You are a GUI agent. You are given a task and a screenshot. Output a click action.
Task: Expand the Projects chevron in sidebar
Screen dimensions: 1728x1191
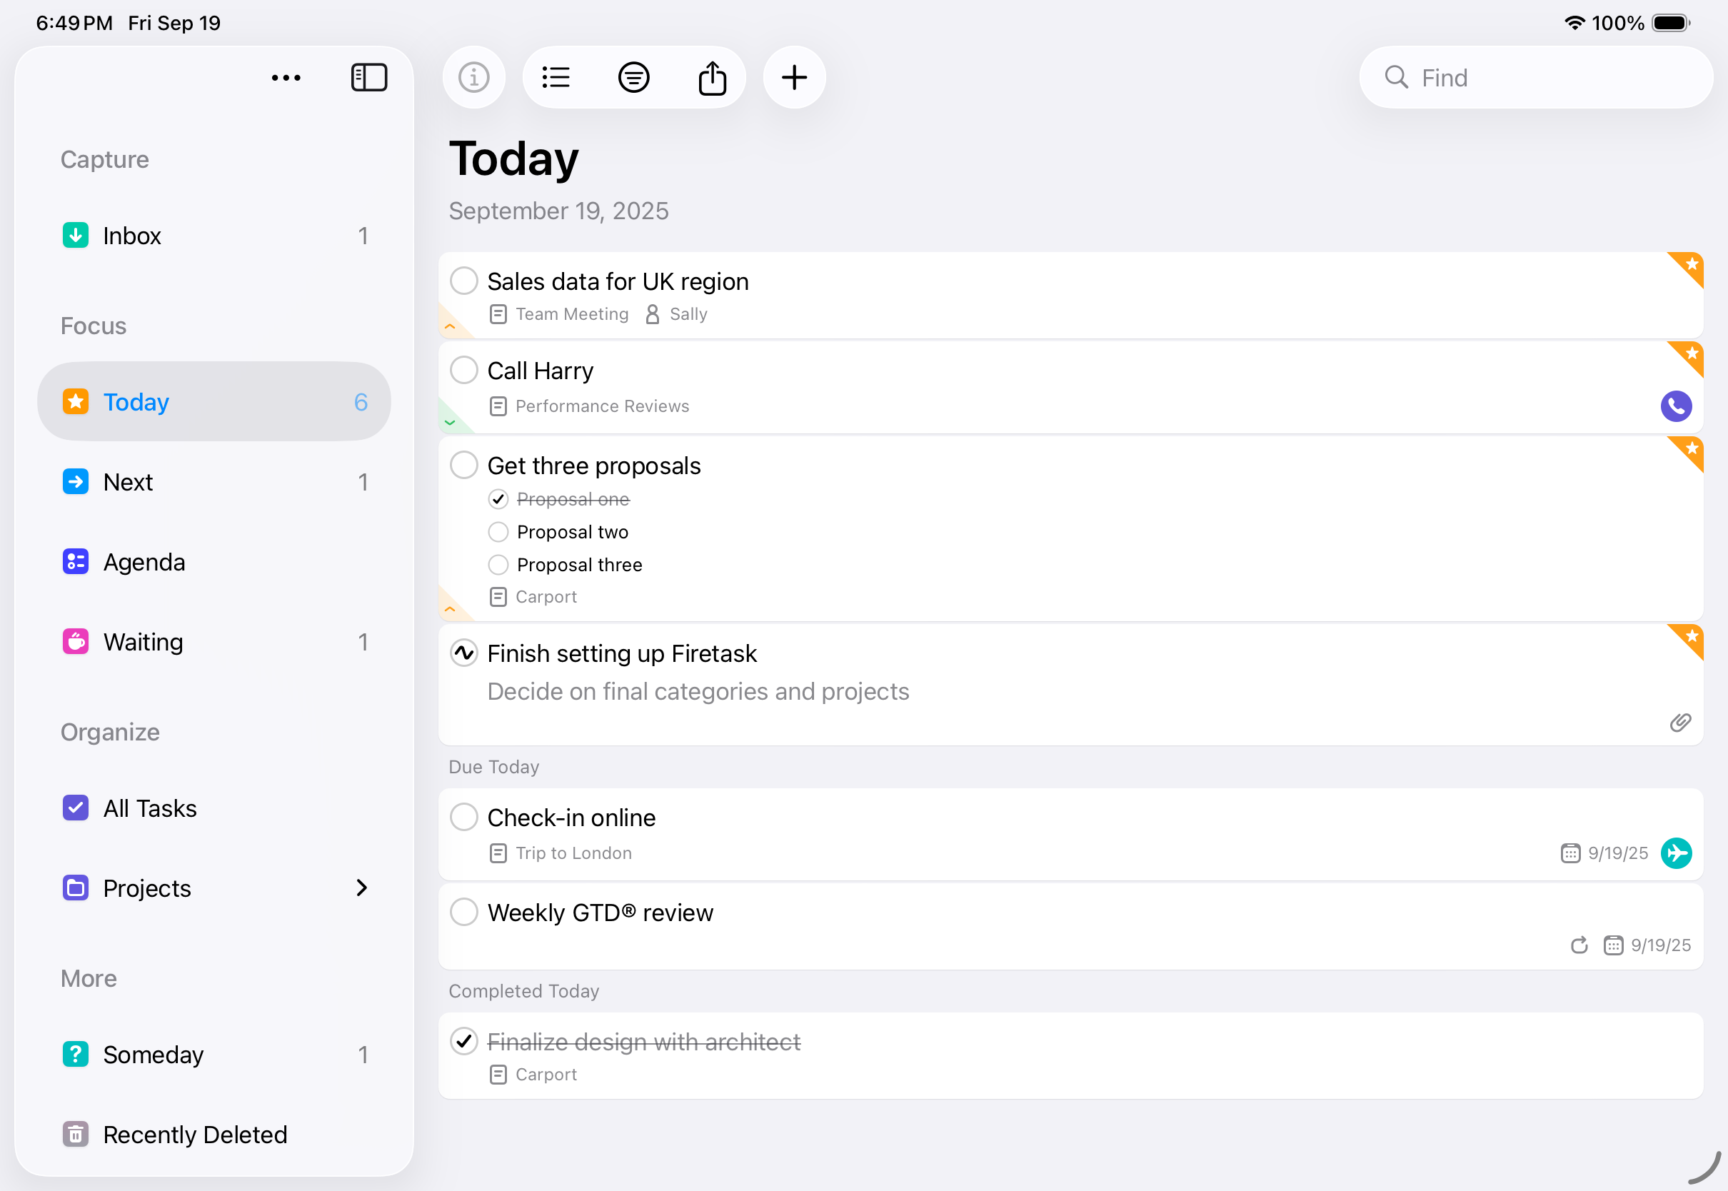(x=362, y=888)
